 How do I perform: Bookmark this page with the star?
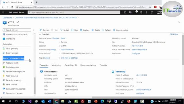(x=150, y=7)
